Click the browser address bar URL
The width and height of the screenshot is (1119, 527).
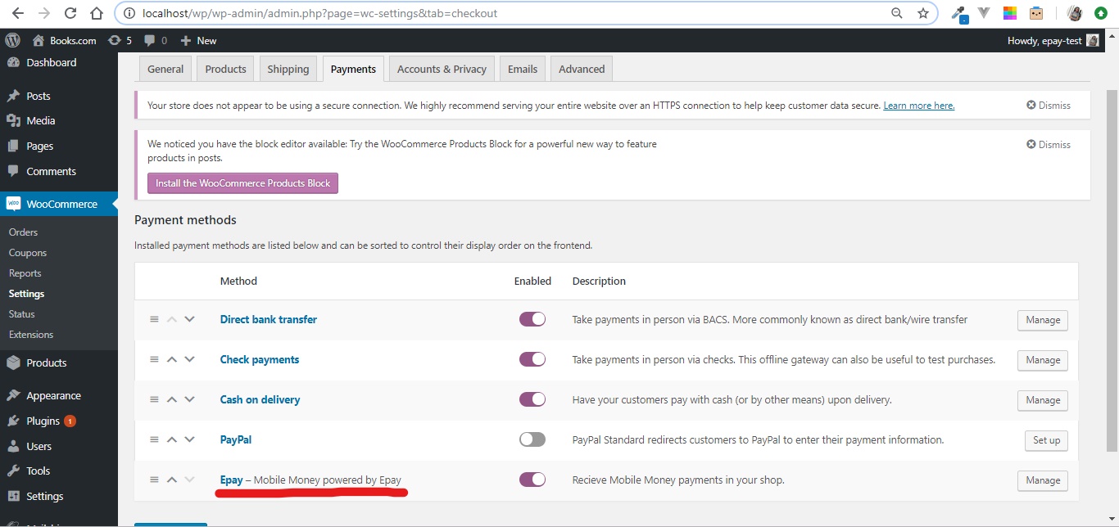pyautogui.click(x=319, y=13)
